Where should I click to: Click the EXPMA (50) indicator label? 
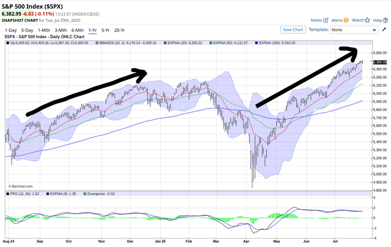[230, 43]
